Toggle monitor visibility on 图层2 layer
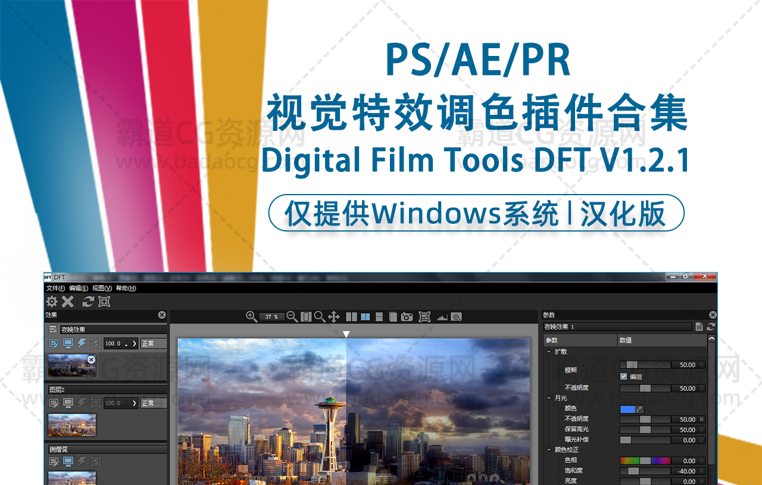 pyautogui.click(x=68, y=403)
